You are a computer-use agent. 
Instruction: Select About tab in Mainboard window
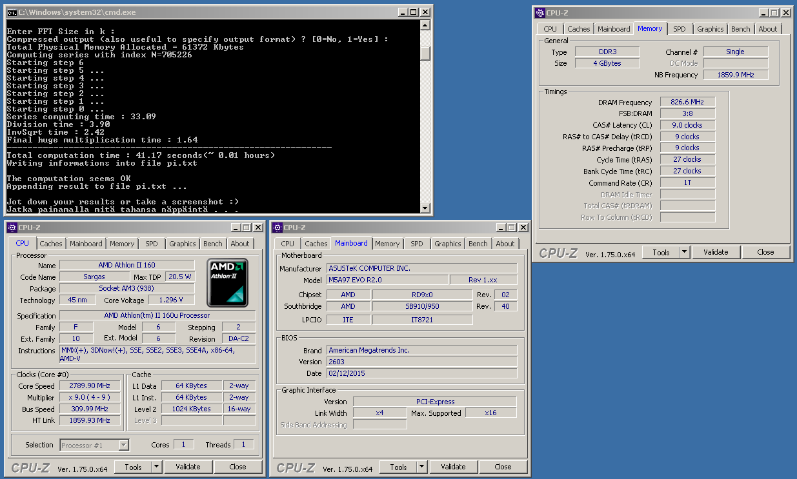pyautogui.click(x=505, y=244)
